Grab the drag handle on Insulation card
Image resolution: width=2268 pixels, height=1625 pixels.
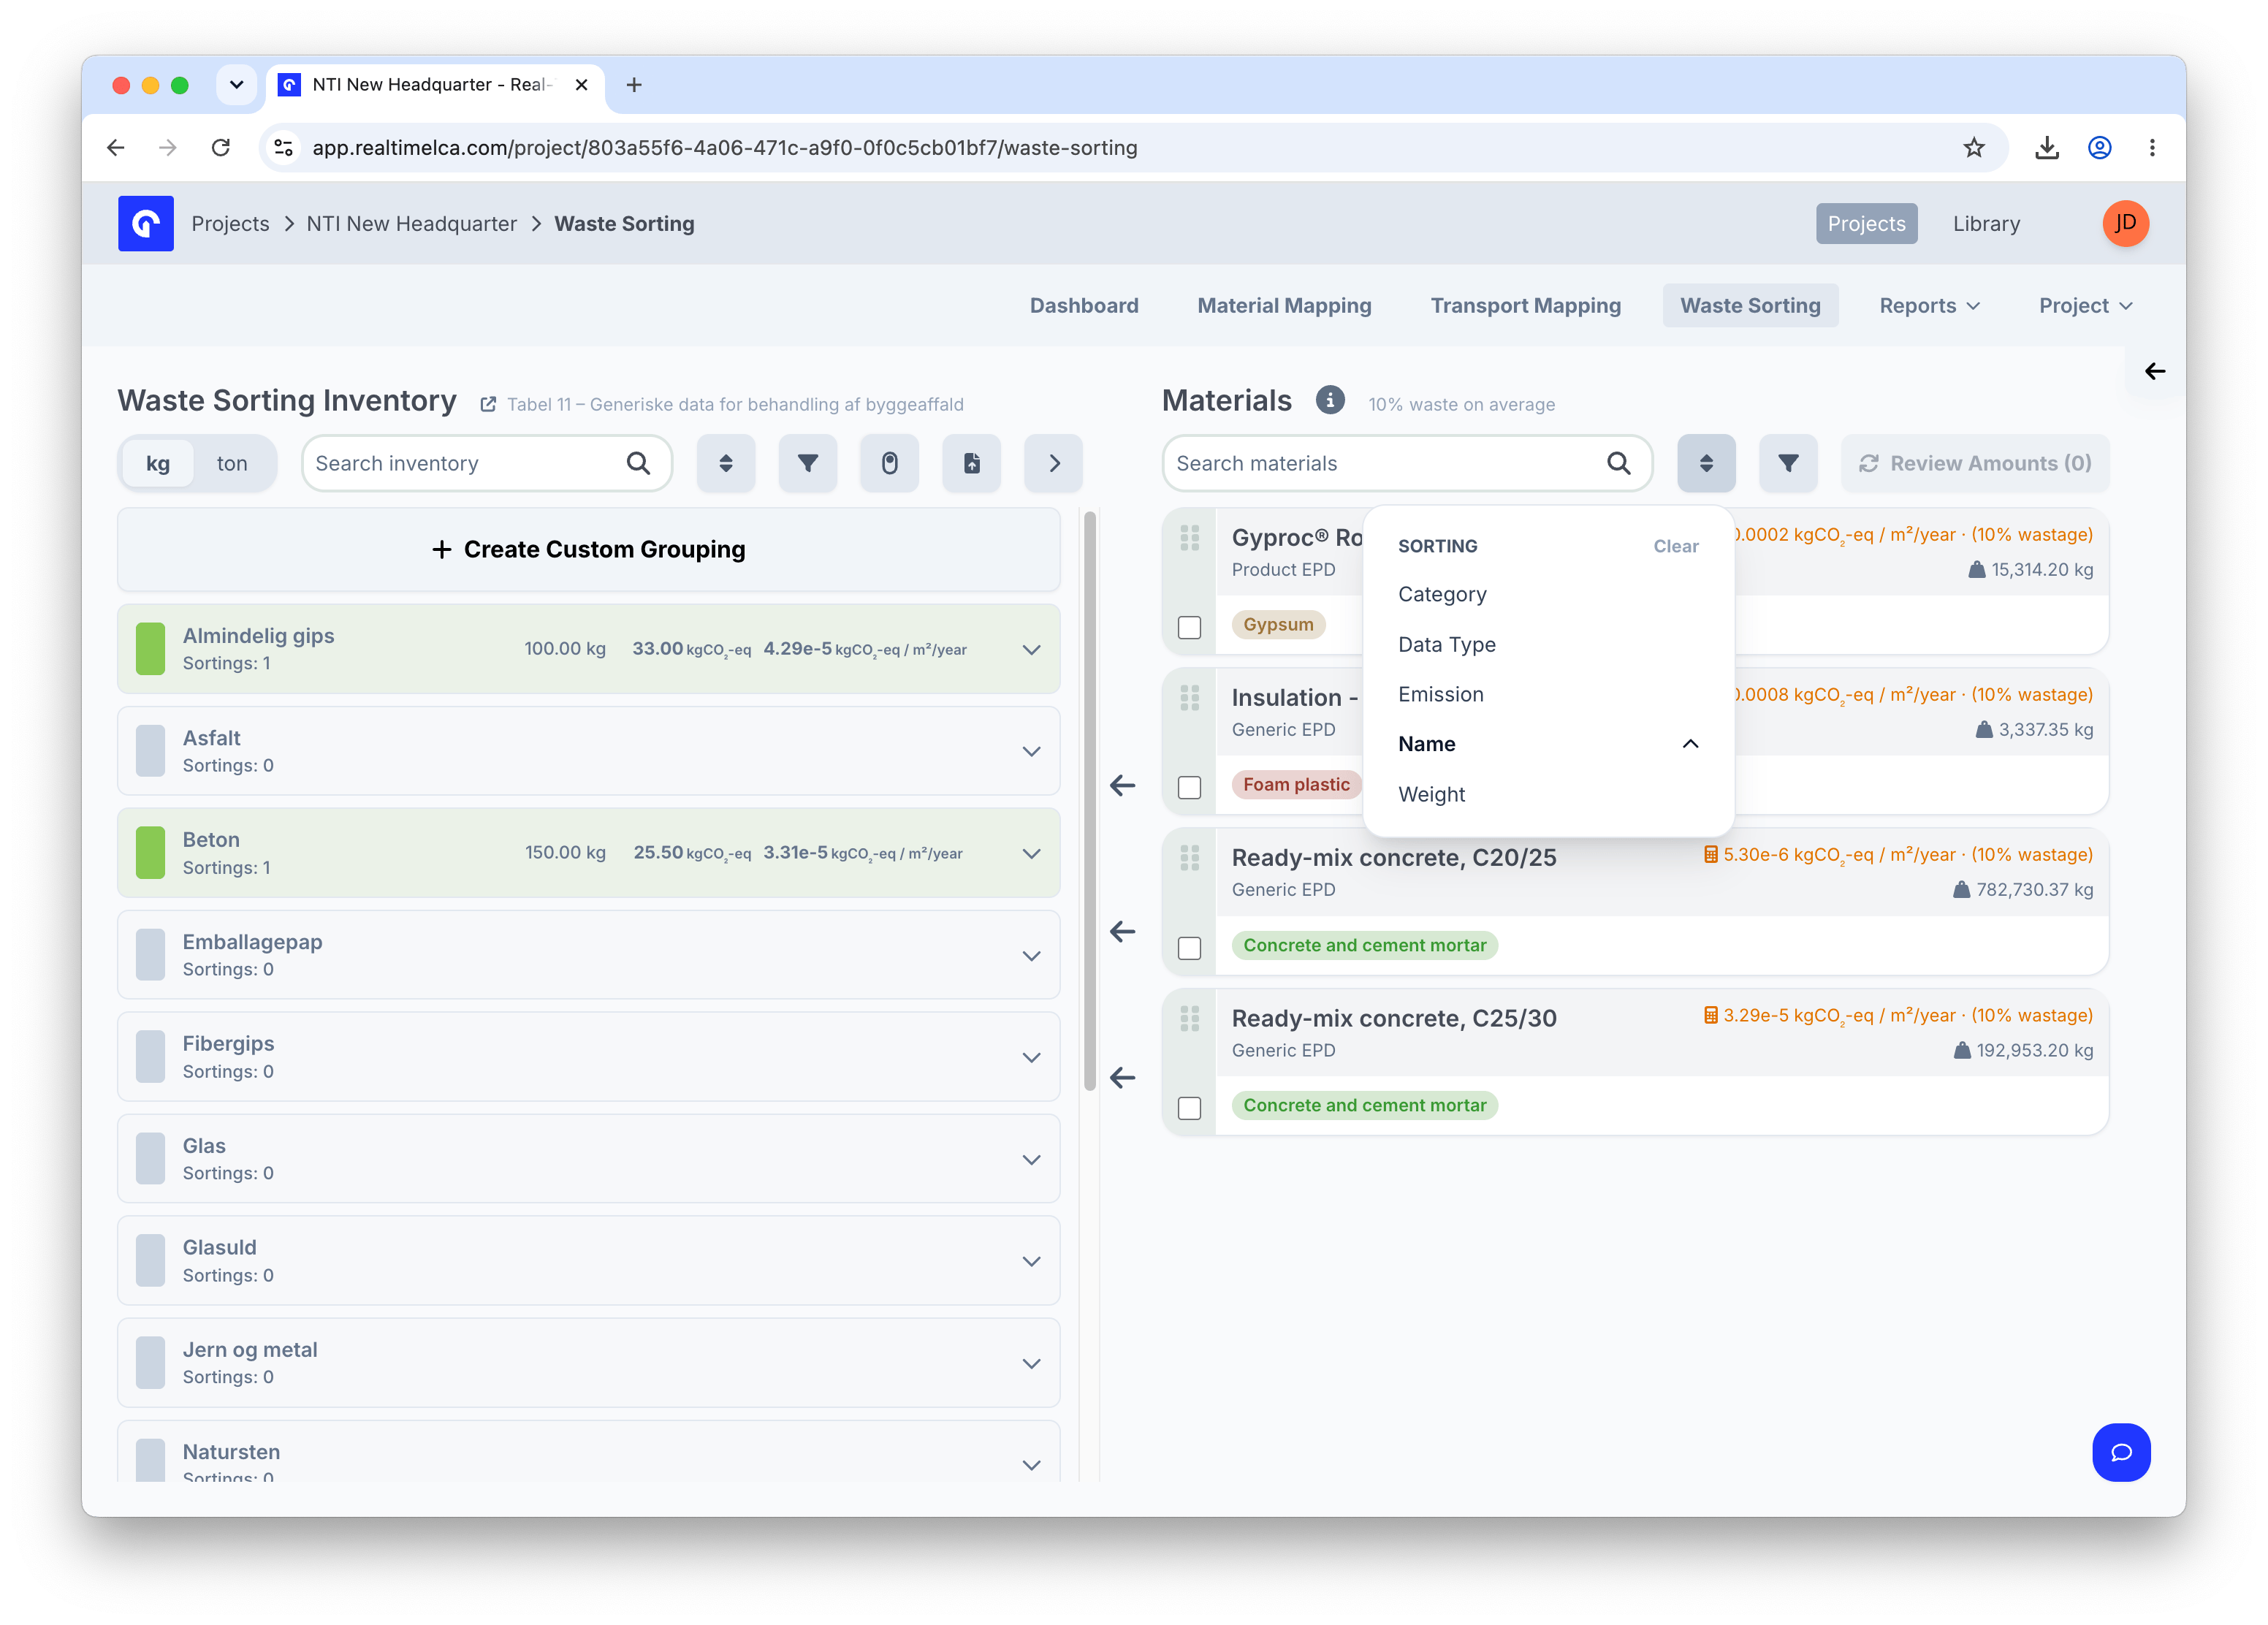(x=1190, y=698)
